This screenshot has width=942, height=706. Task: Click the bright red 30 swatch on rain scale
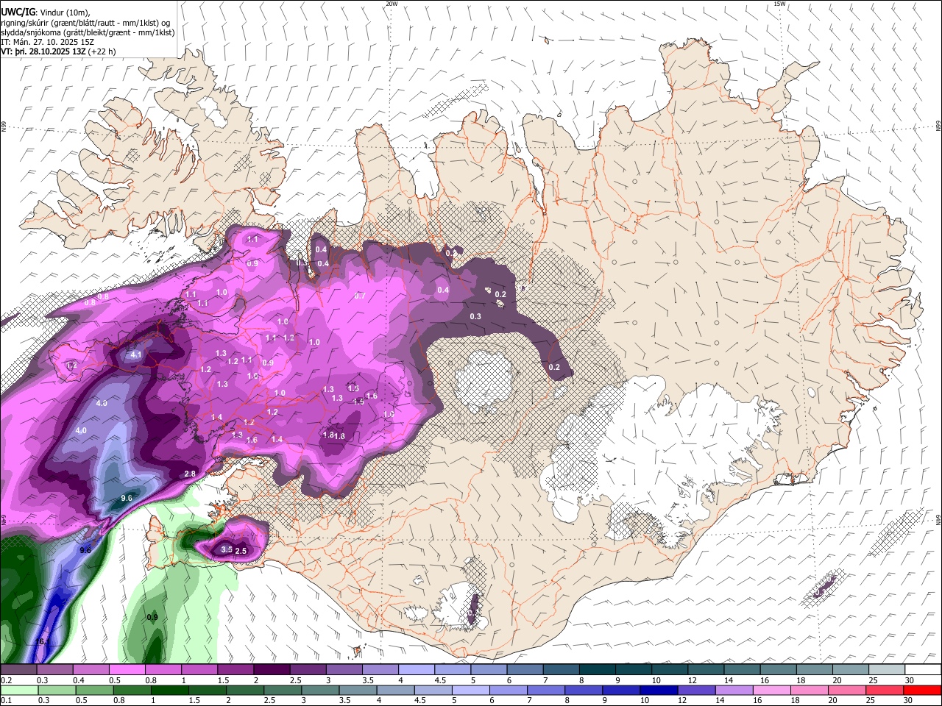(x=922, y=690)
